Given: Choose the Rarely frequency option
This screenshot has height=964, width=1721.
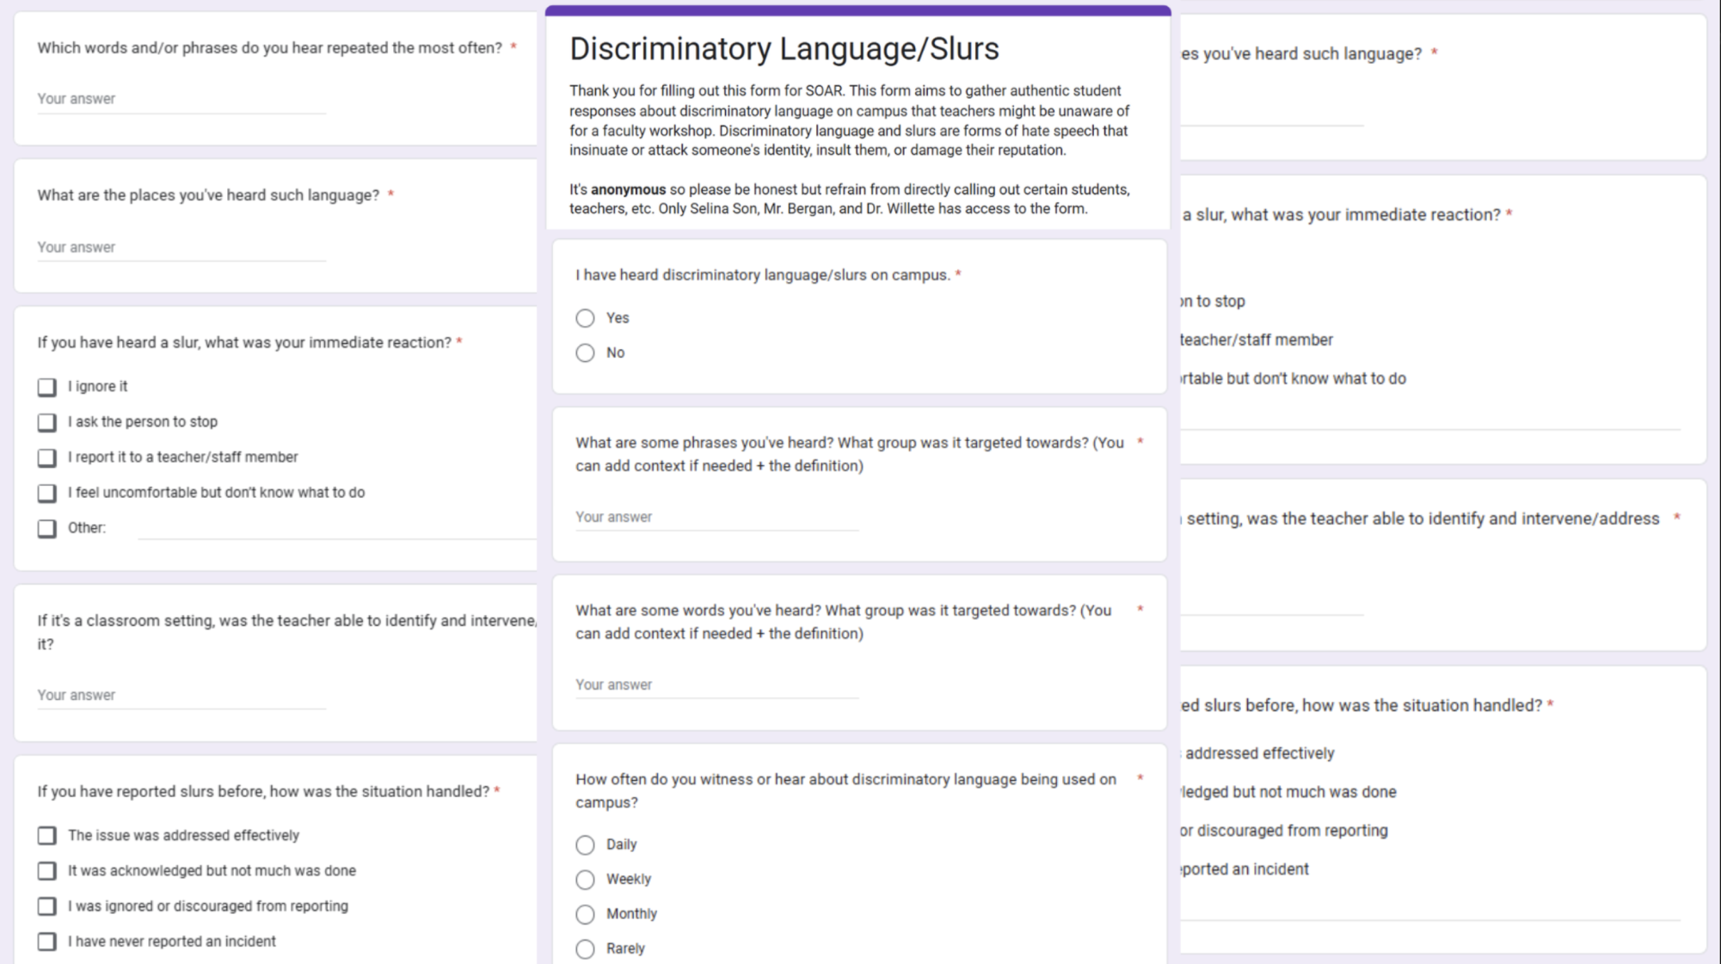Looking at the screenshot, I should [585, 949].
